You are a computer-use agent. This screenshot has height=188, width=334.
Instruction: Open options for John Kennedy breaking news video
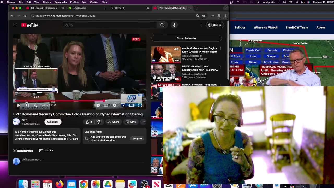click(x=220, y=67)
